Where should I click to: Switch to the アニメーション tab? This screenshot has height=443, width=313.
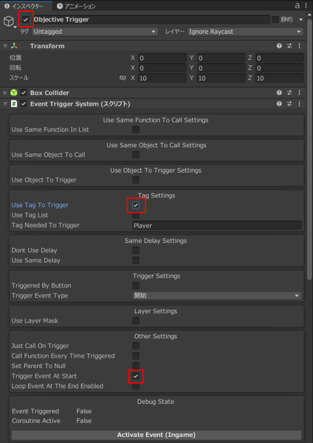(x=76, y=6)
